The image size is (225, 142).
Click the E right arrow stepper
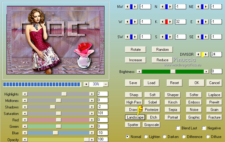(206, 22)
